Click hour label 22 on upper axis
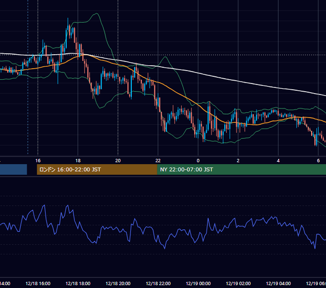This screenshot has width=326, height=288. [158, 161]
